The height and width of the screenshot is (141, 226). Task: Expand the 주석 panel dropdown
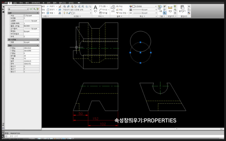[x=101, y=16]
